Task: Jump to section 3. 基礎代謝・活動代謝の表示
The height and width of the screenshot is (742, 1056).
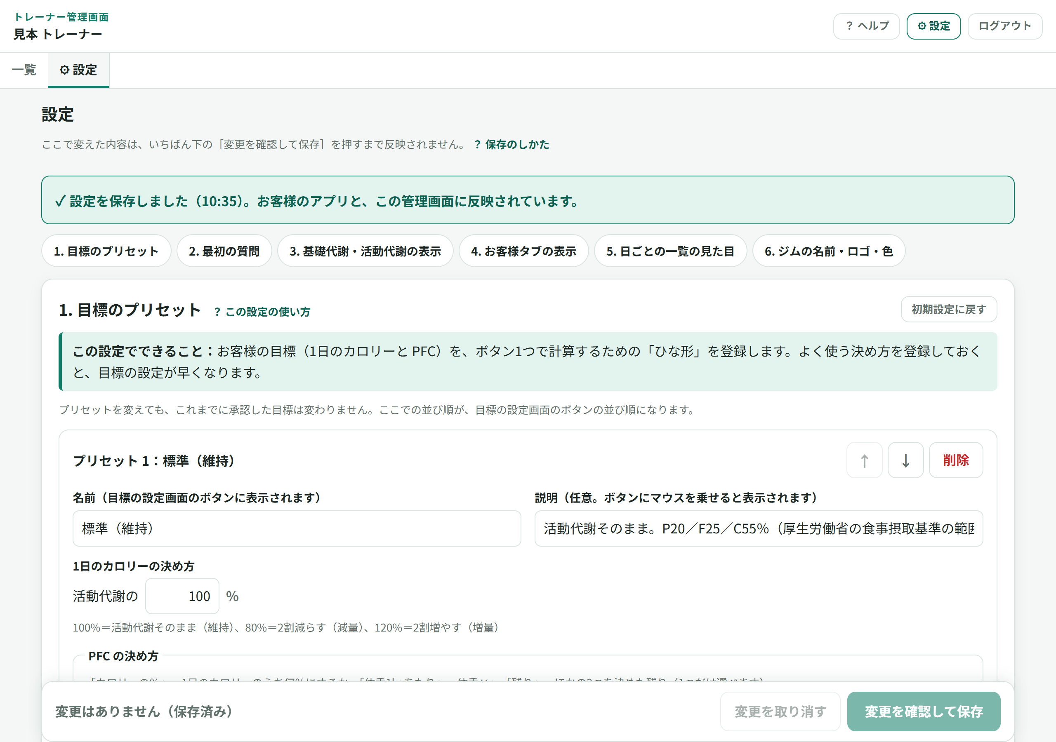Action: click(x=365, y=251)
